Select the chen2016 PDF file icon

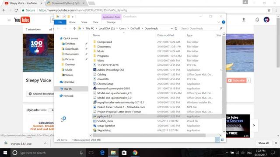click(x=94, y=79)
